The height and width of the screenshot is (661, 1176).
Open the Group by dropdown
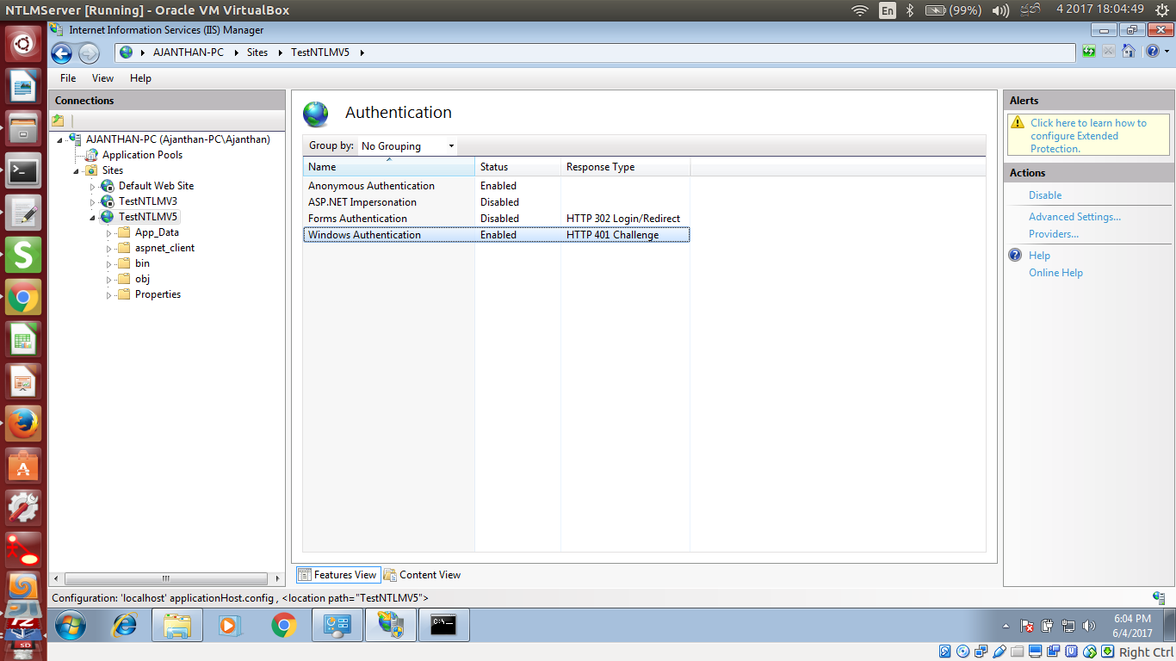point(407,146)
